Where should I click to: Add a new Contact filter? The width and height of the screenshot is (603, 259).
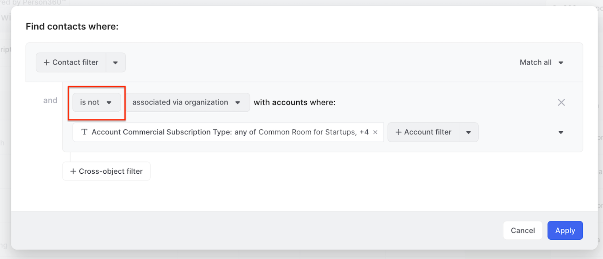pyautogui.click(x=71, y=62)
